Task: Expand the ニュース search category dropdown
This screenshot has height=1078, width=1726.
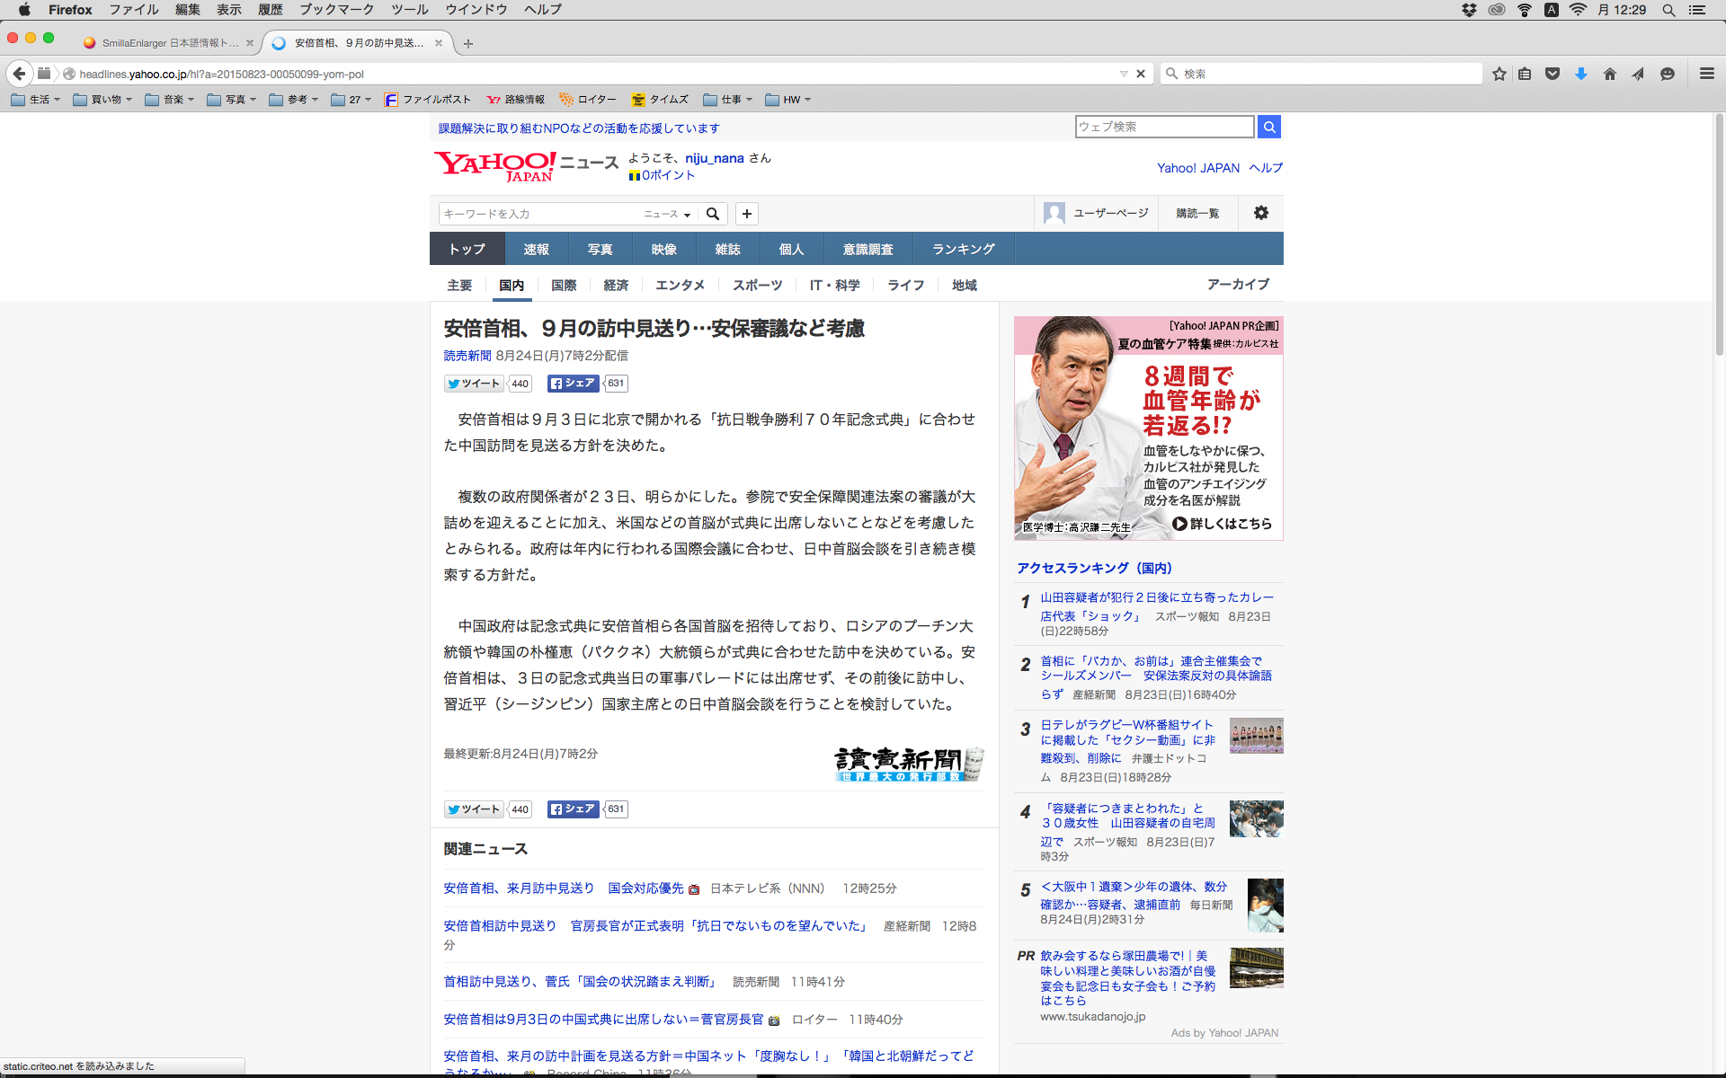Action: (667, 214)
